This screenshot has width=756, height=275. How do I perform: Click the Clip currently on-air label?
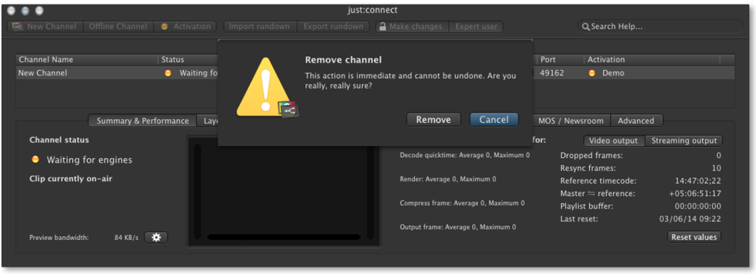[71, 179]
